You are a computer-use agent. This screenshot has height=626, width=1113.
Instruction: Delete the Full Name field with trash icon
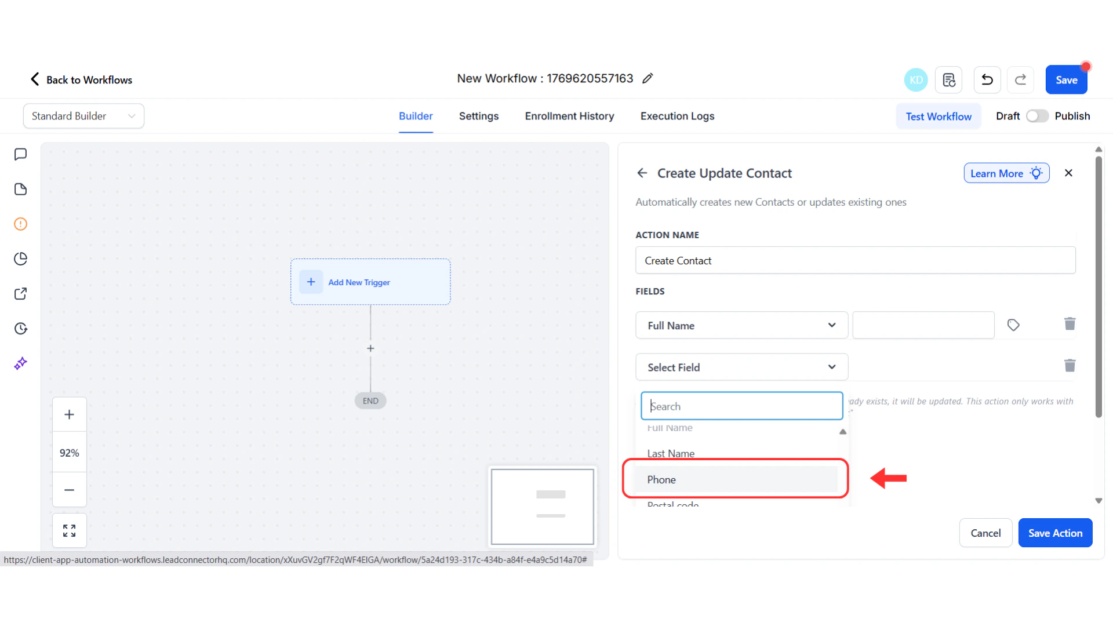1070,324
